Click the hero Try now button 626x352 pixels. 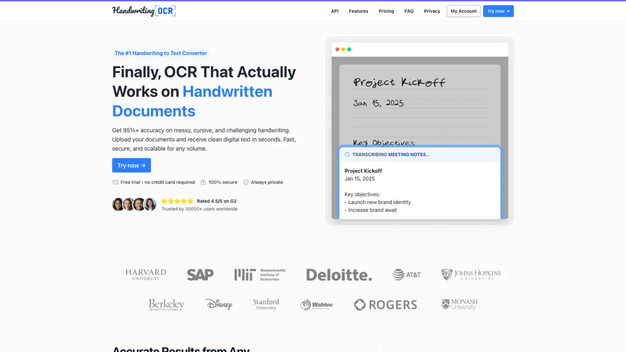click(131, 165)
